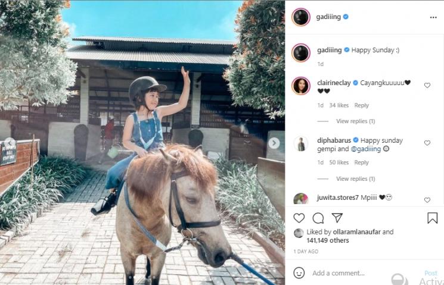Open the three-dot more options menu
The image size is (444, 285).
click(433, 17)
